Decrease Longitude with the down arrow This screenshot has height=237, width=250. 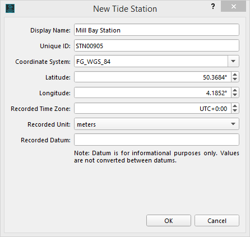(235, 95)
